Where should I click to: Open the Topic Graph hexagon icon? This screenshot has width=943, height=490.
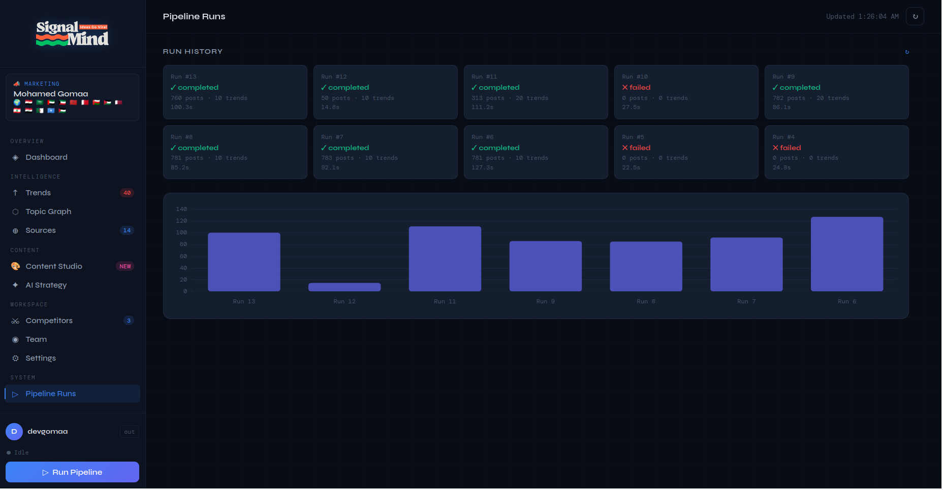[x=15, y=212]
